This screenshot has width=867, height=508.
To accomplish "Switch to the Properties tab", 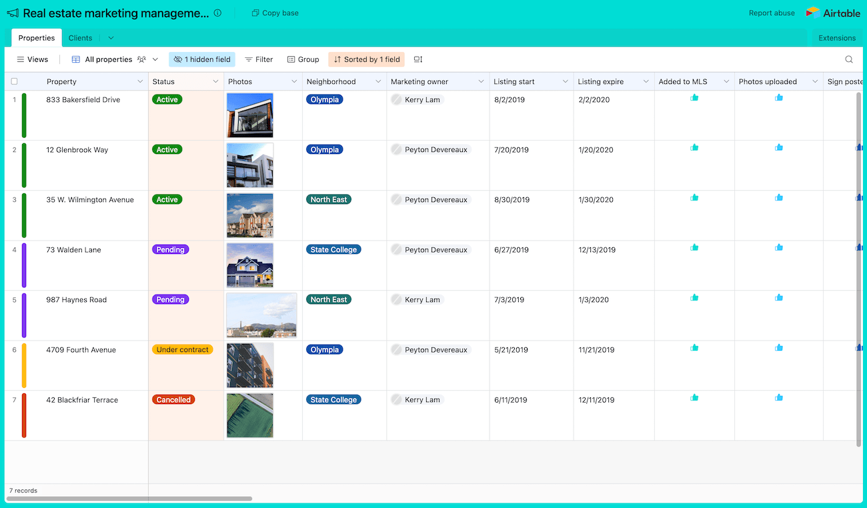I will [x=37, y=38].
